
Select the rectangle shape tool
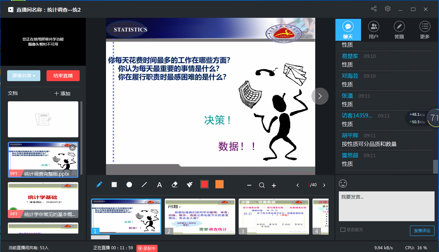tap(114, 185)
